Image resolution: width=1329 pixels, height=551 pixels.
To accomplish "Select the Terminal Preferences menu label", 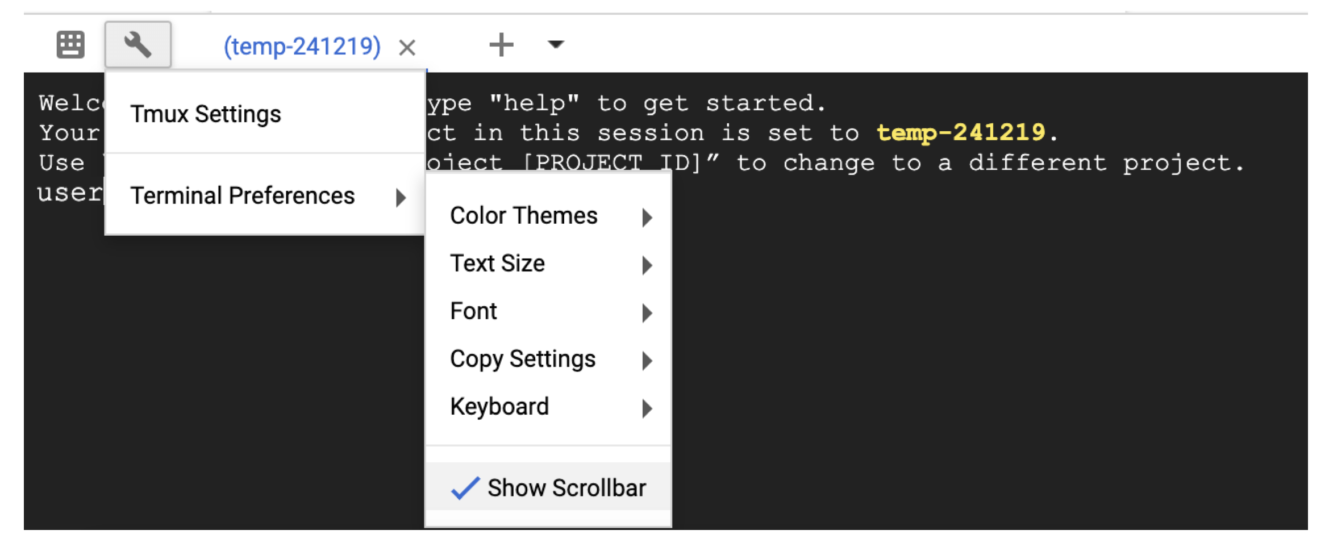I will tap(243, 195).
